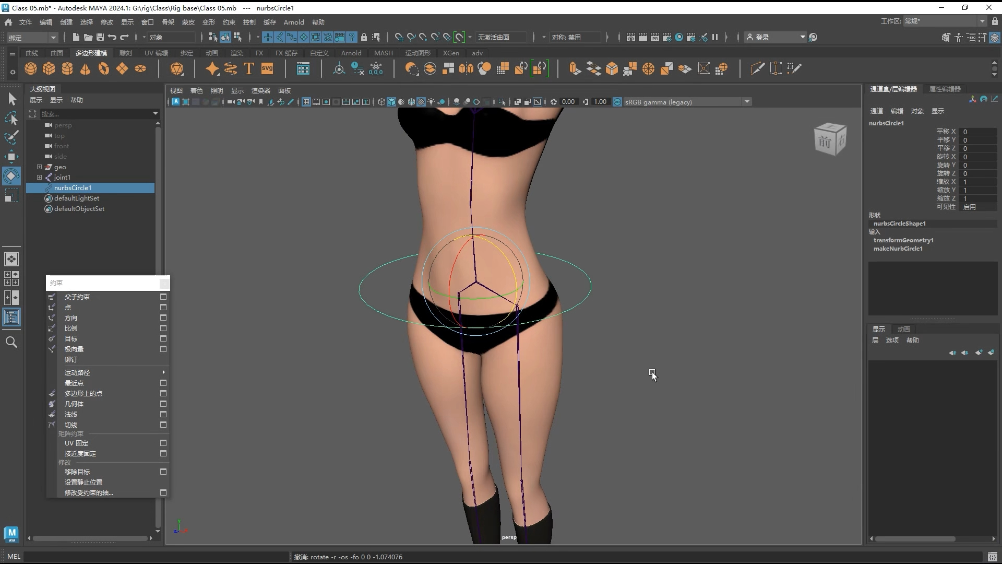Switch to the 绑定 shelf tab
Screen dimensions: 1002x564
186,53
